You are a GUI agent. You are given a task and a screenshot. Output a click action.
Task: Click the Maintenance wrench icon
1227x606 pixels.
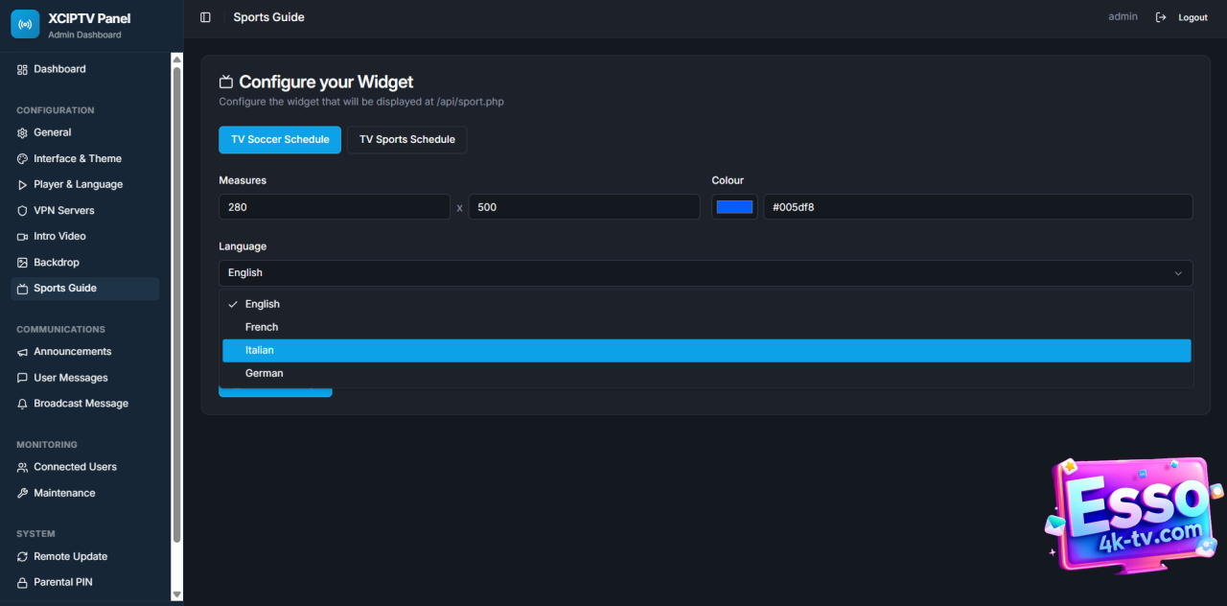click(x=23, y=493)
